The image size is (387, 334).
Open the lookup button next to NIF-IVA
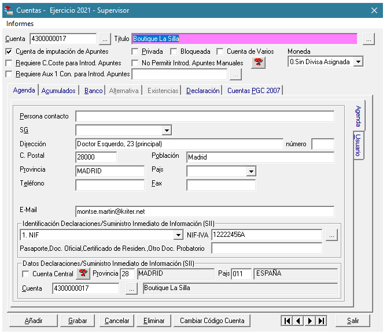coord(331,235)
